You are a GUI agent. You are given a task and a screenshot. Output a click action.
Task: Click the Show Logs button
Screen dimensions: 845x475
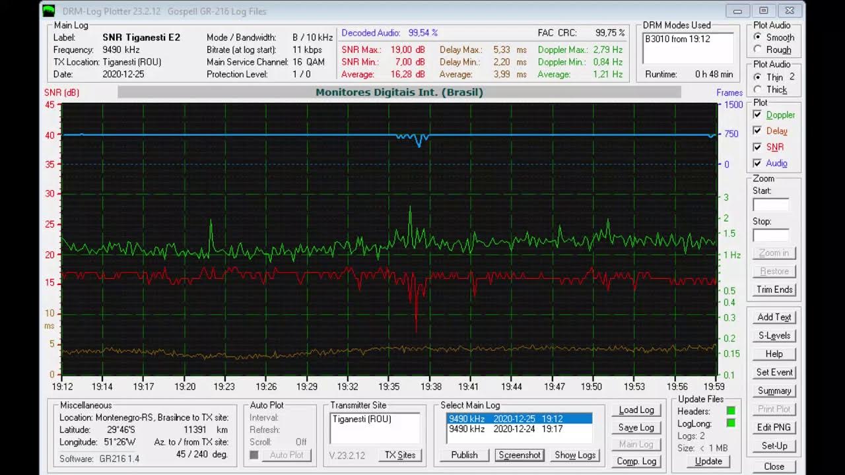click(x=575, y=455)
